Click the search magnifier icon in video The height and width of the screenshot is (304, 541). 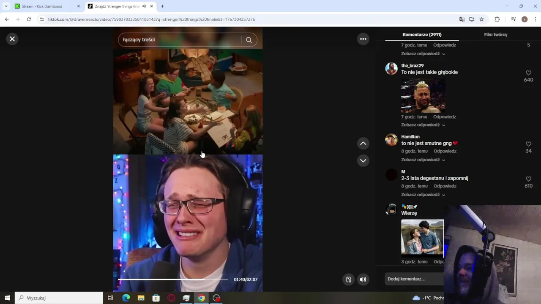click(249, 40)
